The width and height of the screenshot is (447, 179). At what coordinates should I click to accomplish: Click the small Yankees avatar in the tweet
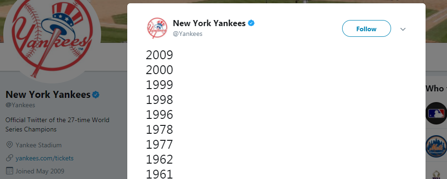pyautogui.click(x=157, y=28)
